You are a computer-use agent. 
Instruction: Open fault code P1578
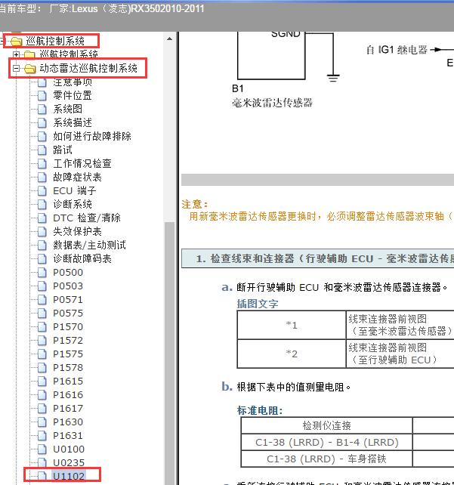[x=68, y=367]
